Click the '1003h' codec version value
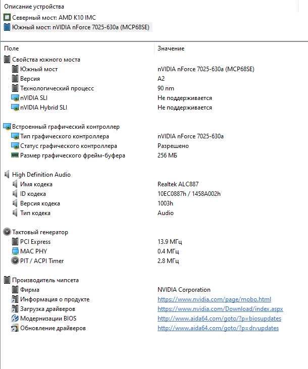The image size is (308, 369). coord(165,203)
